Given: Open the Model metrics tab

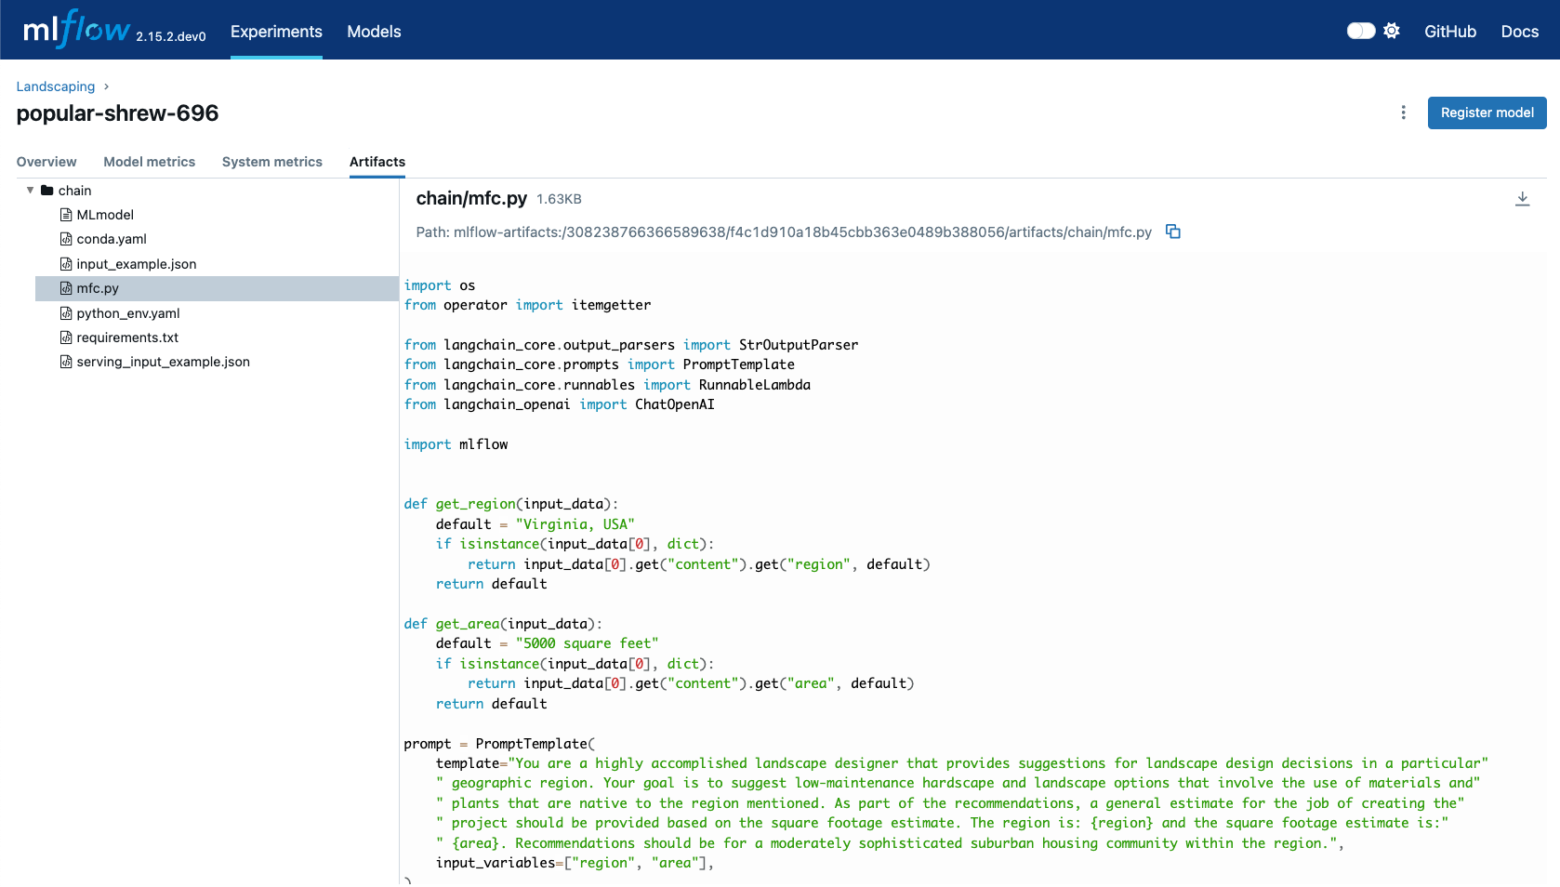Looking at the screenshot, I should click(149, 162).
